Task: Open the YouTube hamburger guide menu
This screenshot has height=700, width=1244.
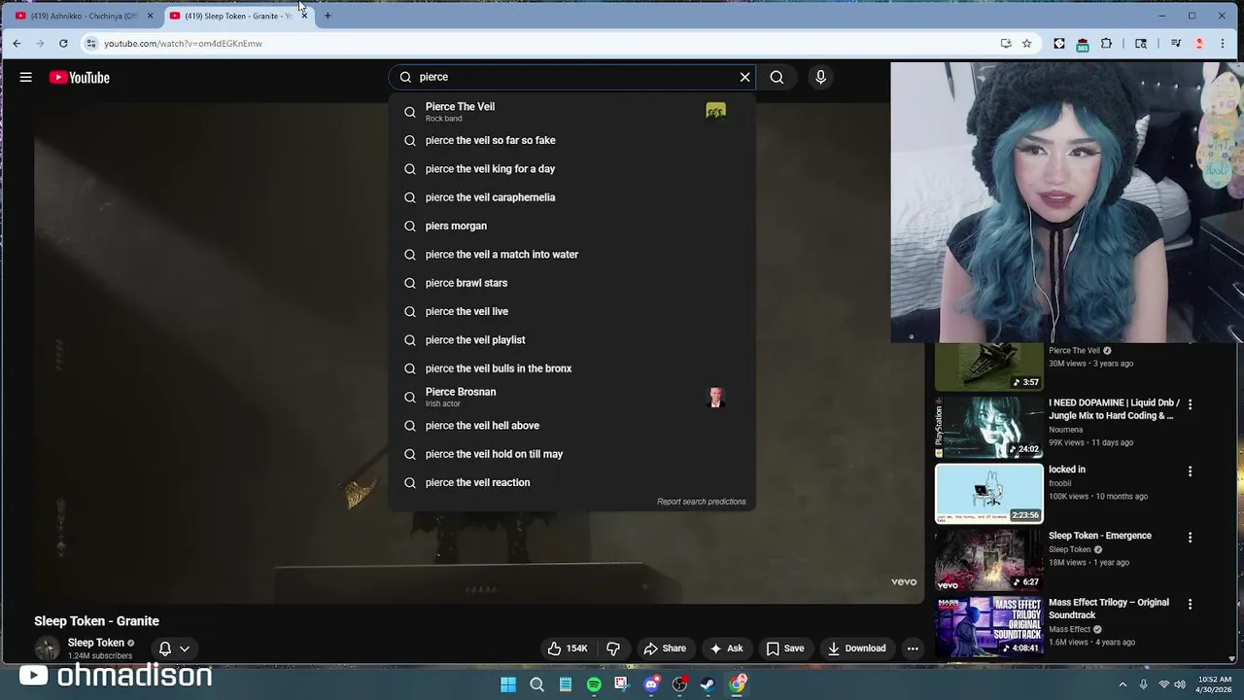Action: 26,78
